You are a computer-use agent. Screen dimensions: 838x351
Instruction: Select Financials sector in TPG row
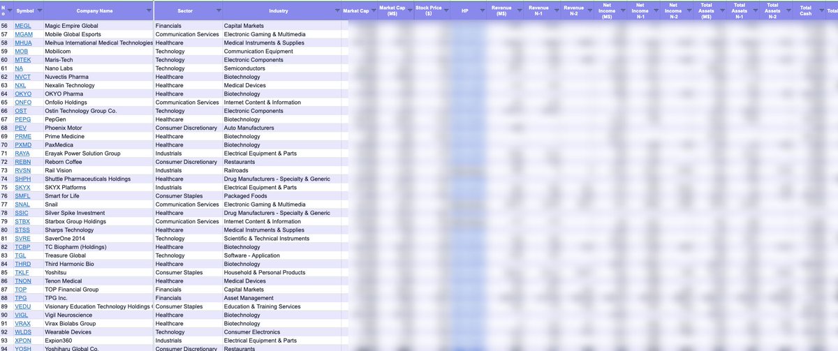(187, 298)
